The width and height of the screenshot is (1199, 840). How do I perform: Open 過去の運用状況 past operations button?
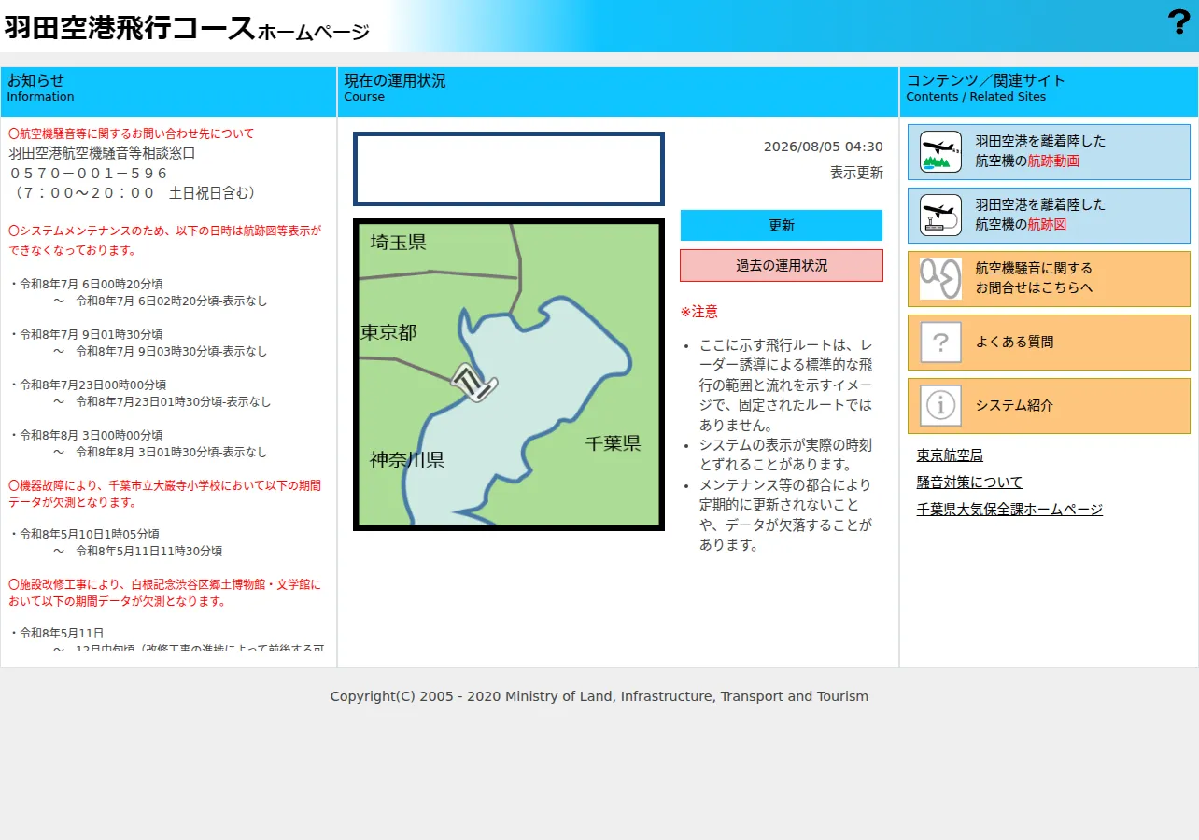[x=782, y=265]
